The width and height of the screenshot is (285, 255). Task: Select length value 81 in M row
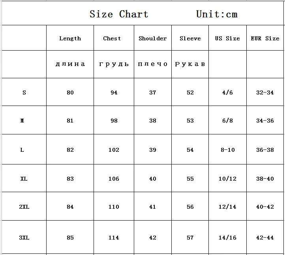point(70,120)
